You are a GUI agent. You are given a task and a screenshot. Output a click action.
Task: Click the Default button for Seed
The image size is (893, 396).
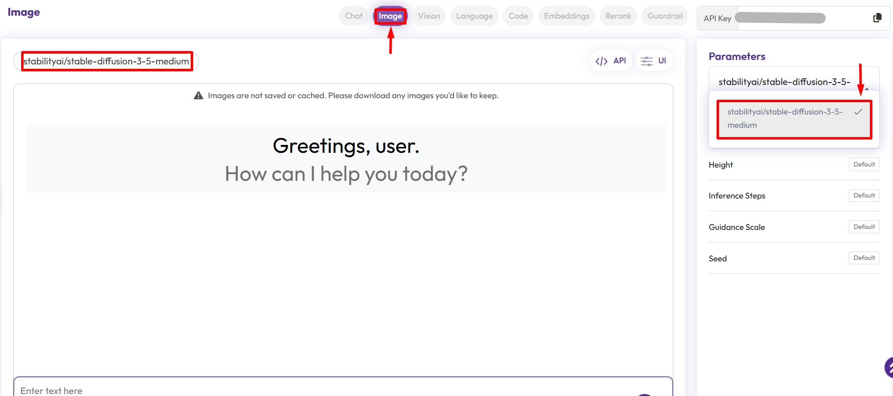pyautogui.click(x=864, y=258)
